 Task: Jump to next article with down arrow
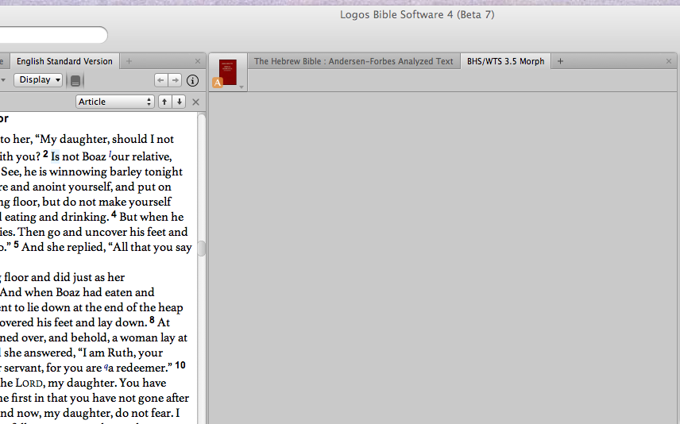point(179,102)
